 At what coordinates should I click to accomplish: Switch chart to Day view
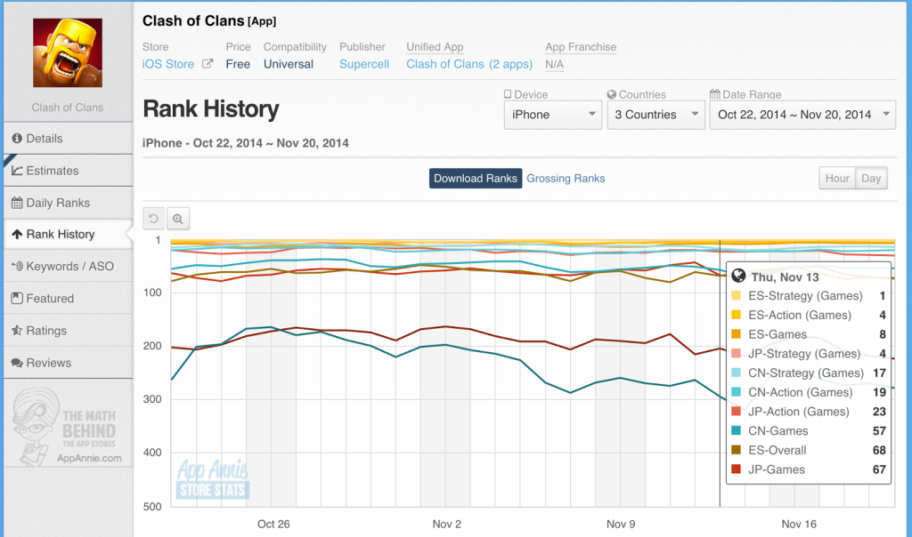[871, 178]
